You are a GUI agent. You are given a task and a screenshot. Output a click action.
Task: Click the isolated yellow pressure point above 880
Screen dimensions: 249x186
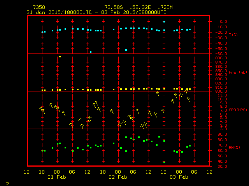tap(60, 57)
